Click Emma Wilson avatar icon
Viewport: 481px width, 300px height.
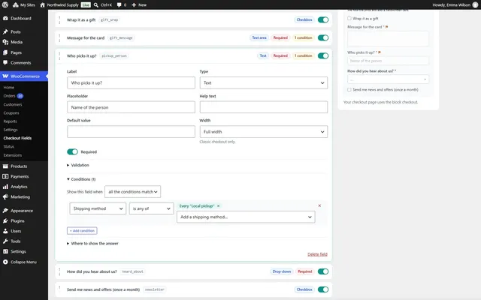(475, 5)
